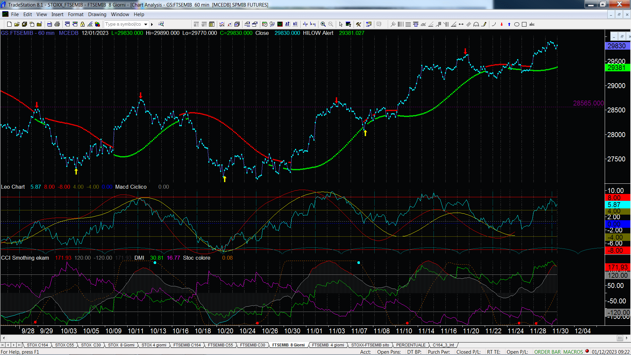This screenshot has width=631, height=355.
Task: Click the Print preview icon
Action: (x=49, y=24)
